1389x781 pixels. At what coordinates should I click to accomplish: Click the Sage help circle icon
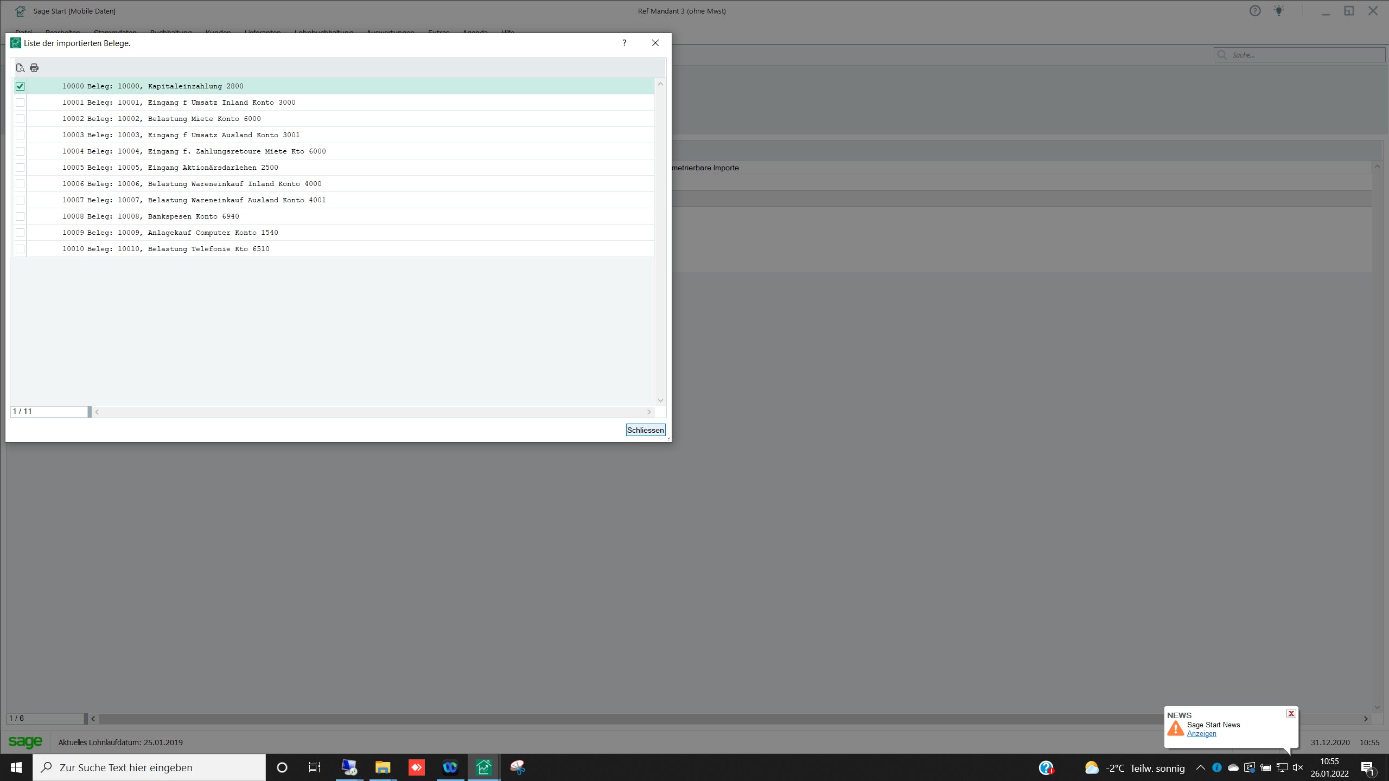[x=1255, y=11]
